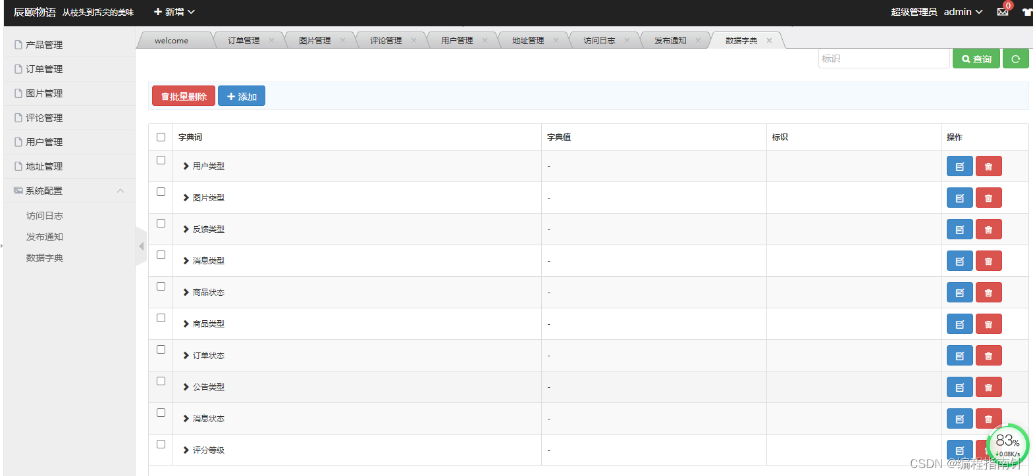The width and height of the screenshot is (1033, 476).
Task: Open the 新增 dropdown in top bar
Action: pos(174,12)
